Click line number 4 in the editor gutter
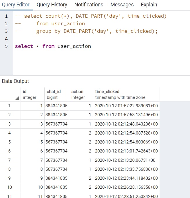This screenshot has width=190, height=198. [6, 39]
